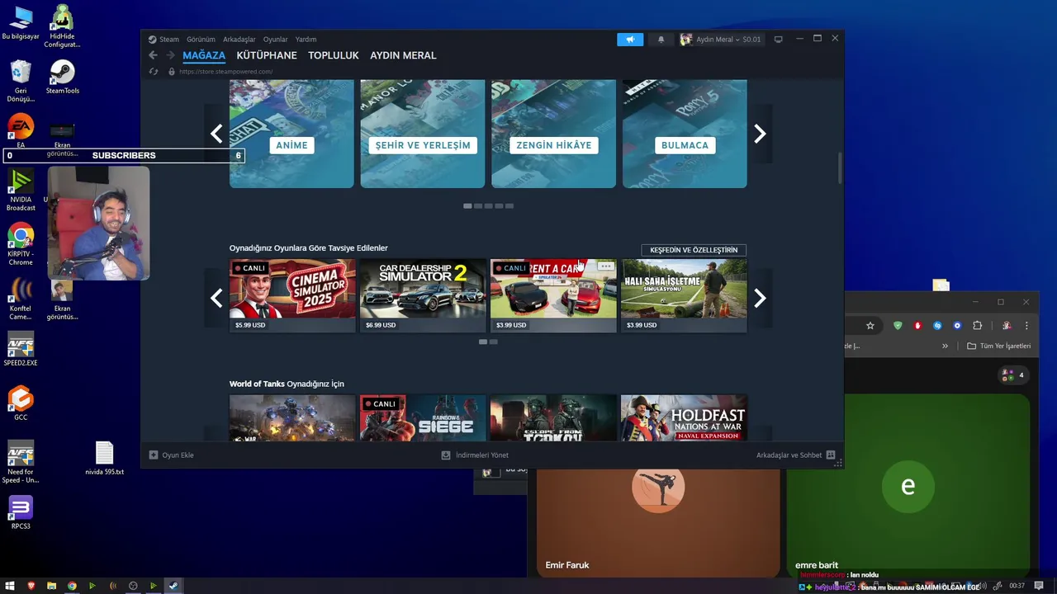Open Halı Saha İşletme Simülasyonu card

point(684,296)
